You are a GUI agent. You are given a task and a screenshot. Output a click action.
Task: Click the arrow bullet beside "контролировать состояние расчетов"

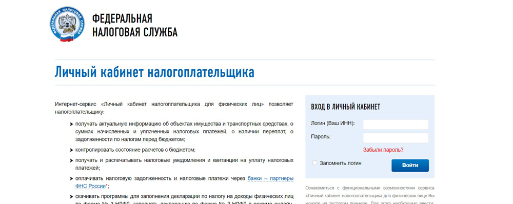pos(71,150)
